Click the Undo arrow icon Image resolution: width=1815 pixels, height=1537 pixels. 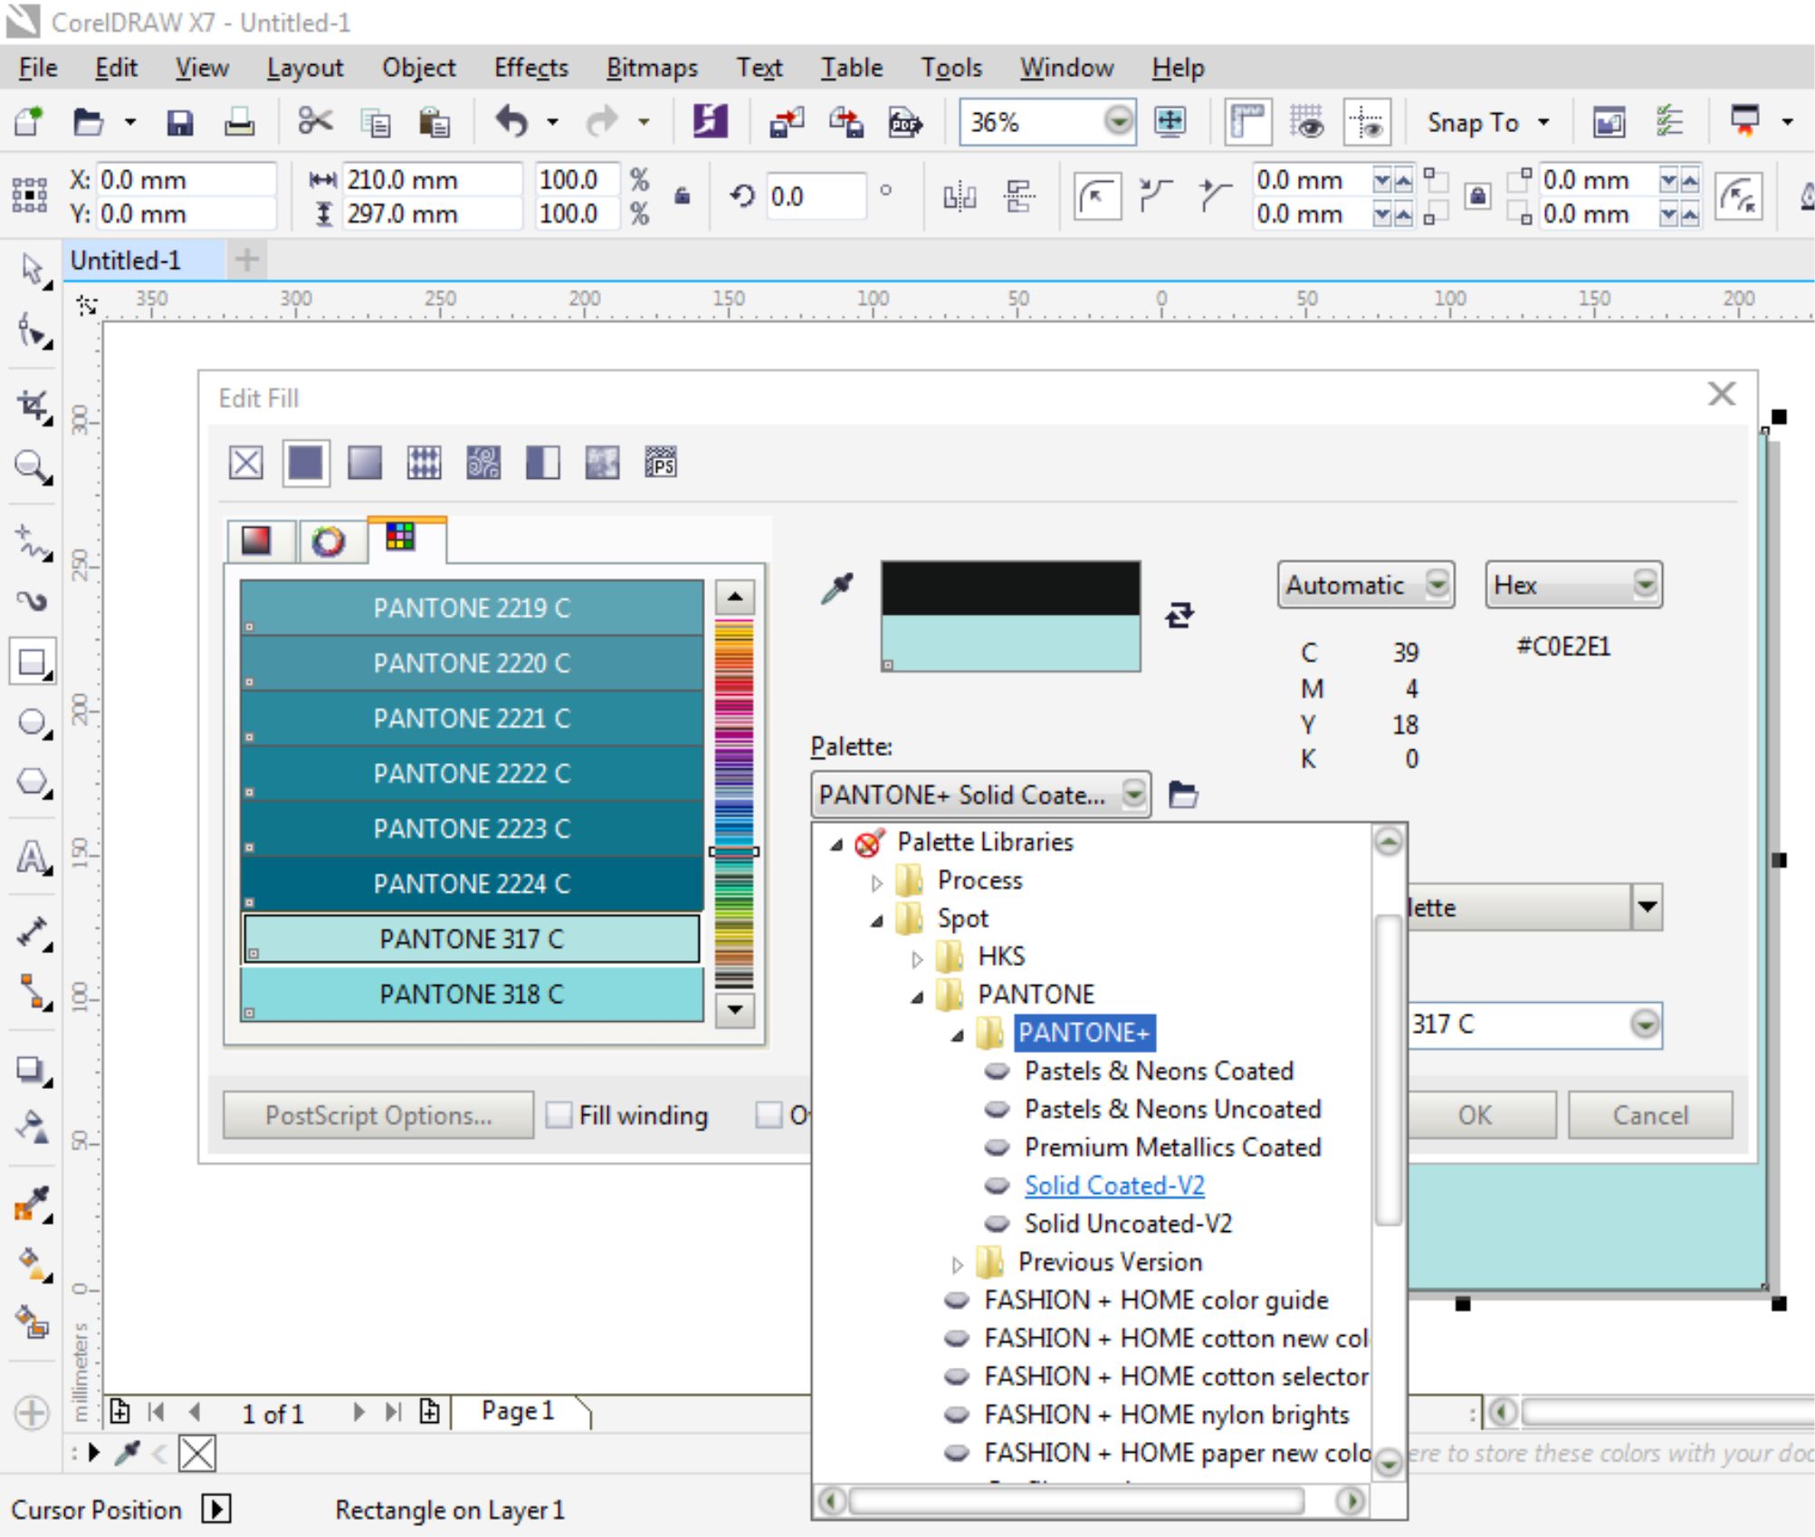coord(511,120)
